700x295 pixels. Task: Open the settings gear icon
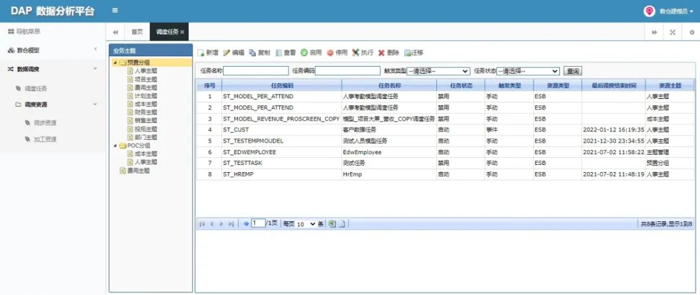692,32
